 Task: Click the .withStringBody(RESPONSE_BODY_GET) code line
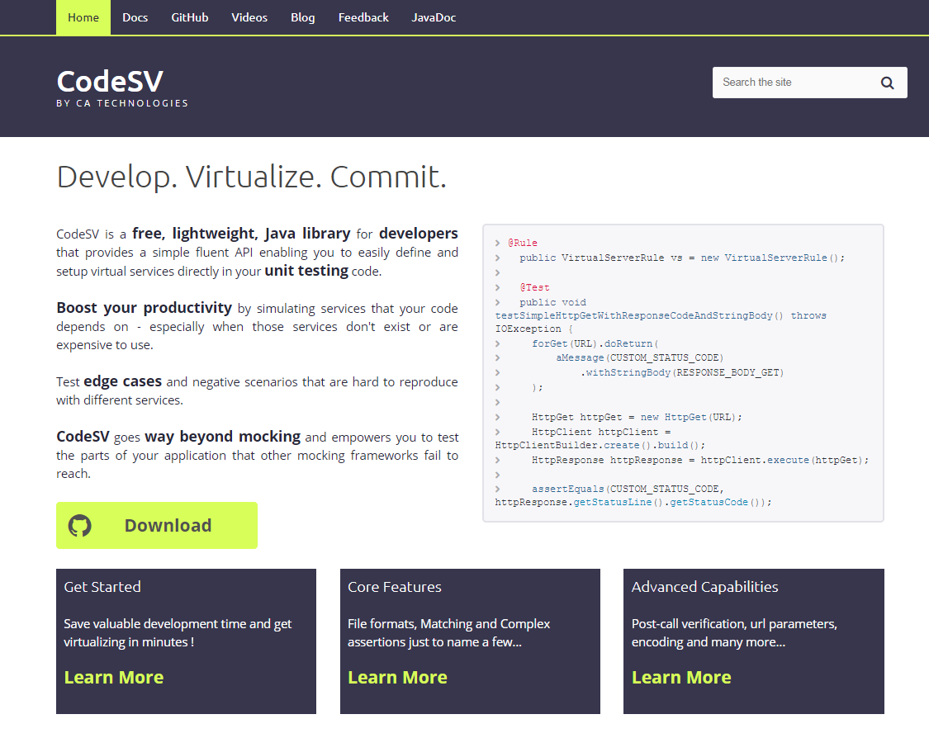[682, 372]
